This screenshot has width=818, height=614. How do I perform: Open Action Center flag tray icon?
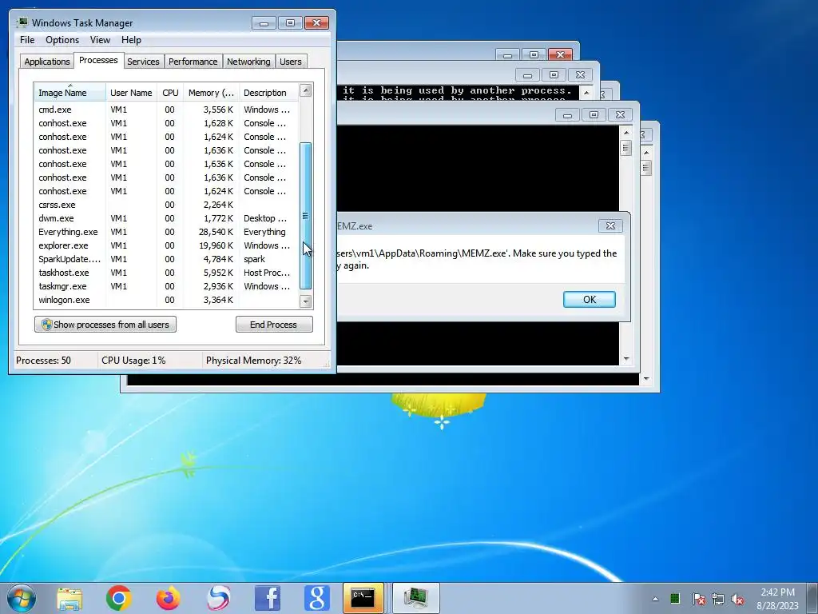[x=698, y=599]
